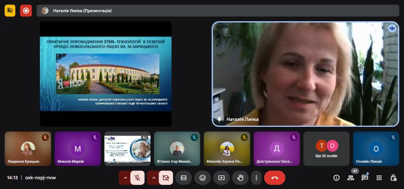Click the audio activity indicator on speaker tile
This screenshot has height=189, width=404.
pos(392,28)
